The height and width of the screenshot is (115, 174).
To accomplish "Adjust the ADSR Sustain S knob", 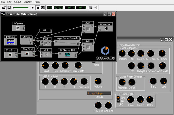I will tap(64, 81).
